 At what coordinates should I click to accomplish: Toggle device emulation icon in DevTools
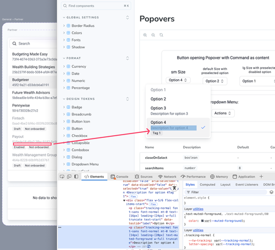click(x=69, y=176)
